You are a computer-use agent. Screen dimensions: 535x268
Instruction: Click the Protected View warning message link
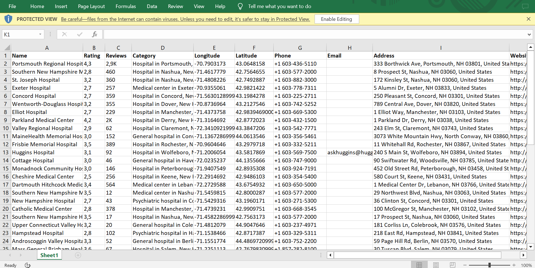coord(185,19)
